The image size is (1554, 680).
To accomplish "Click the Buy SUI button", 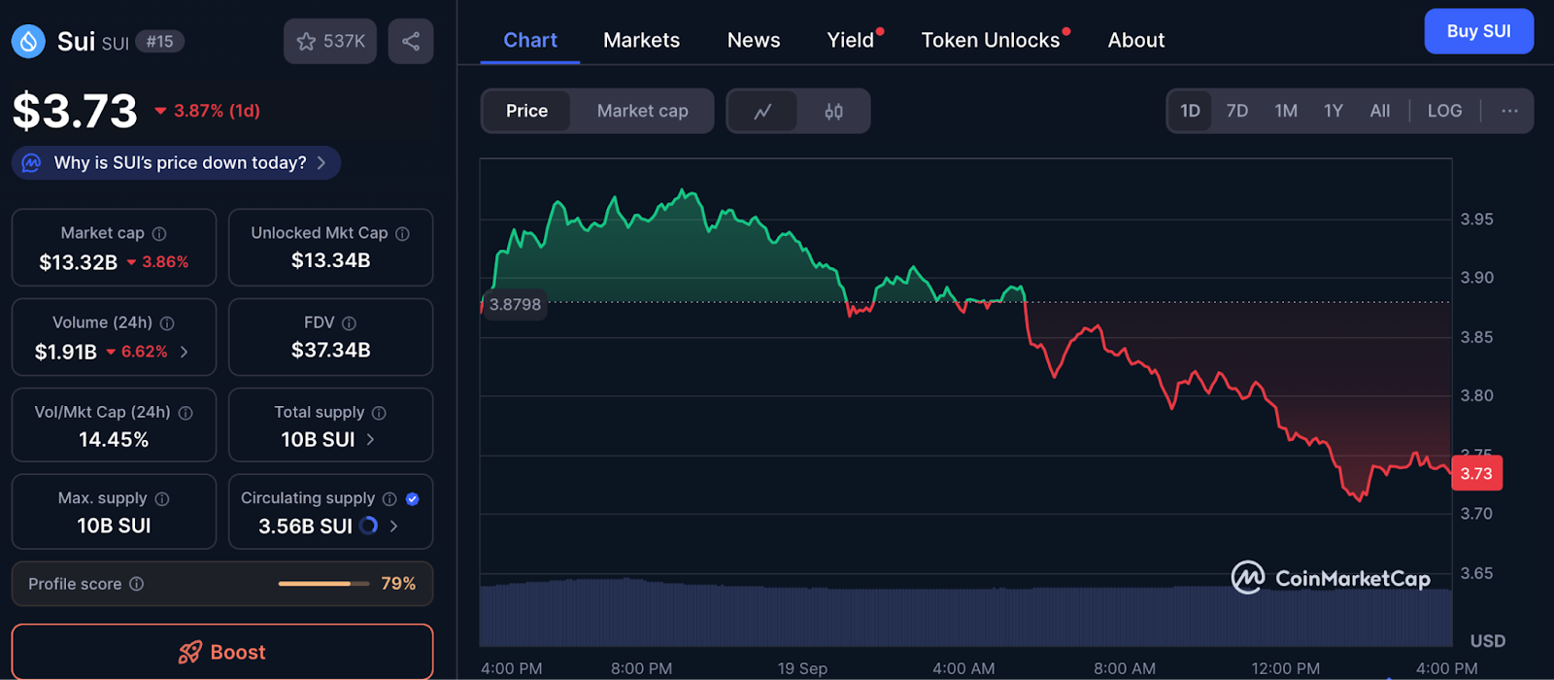I will tap(1478, 31).
